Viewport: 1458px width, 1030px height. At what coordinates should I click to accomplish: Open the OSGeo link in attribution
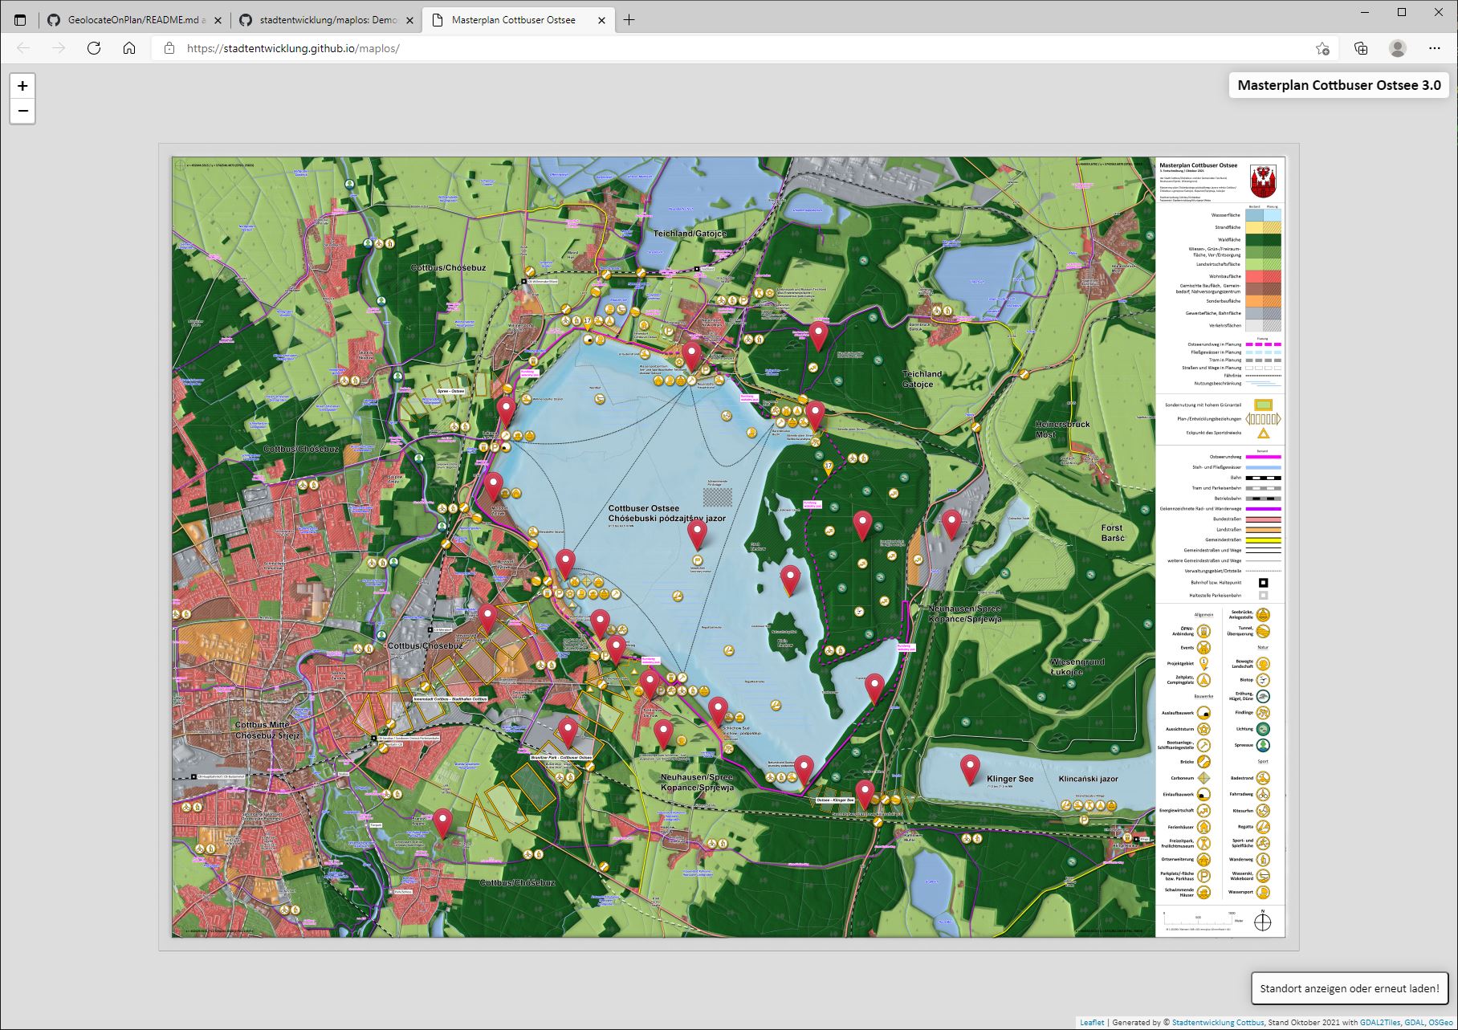coord(1440,1023)
